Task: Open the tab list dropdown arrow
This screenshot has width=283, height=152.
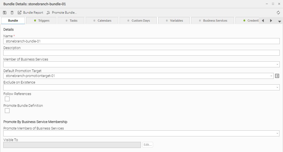Action: [x=279, y=21]
